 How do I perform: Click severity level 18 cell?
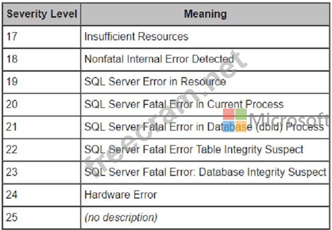coord(42,59)
